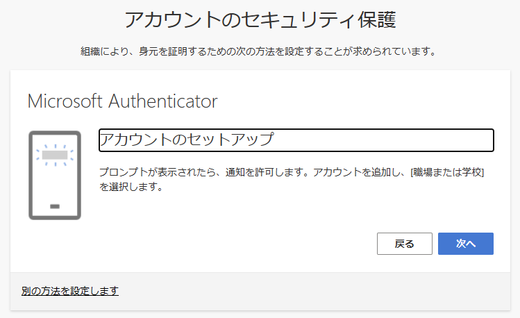520x318 pixels.
Task: Click the page title アカウントのセキュリティ保護
Action: (x=260, y=19)
